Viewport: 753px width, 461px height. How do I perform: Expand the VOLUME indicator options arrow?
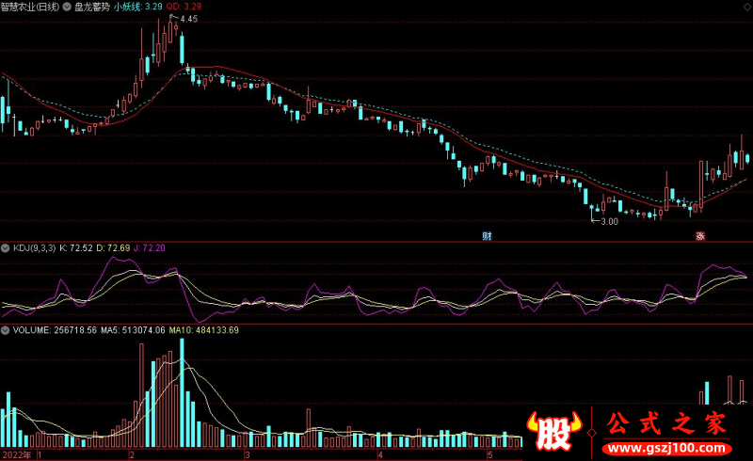pos(6,330)
